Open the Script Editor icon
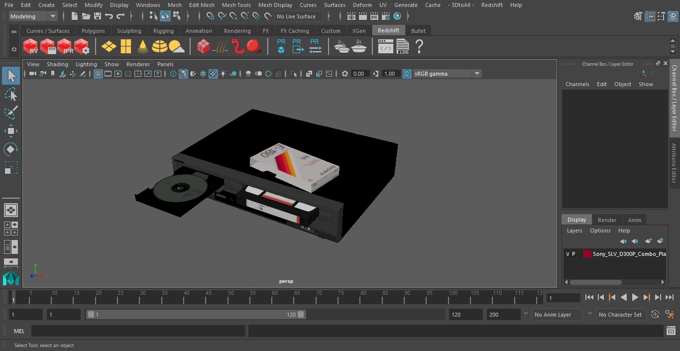This screenshot has height=351, width=680. [671, 331]
